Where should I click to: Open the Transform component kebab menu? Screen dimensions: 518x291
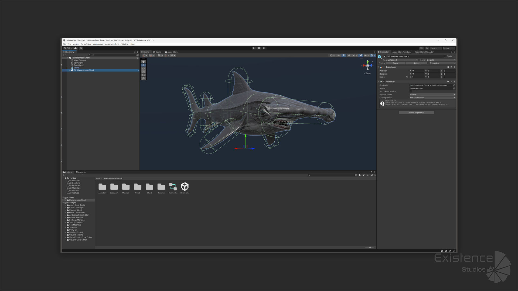[x=454, y=67]
